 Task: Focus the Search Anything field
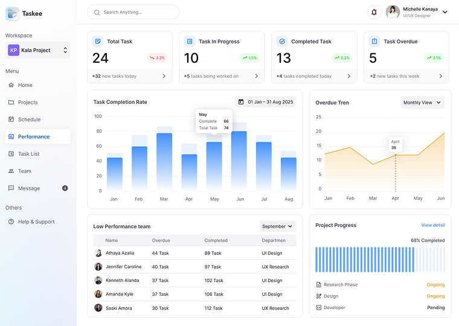click(133, 12)
